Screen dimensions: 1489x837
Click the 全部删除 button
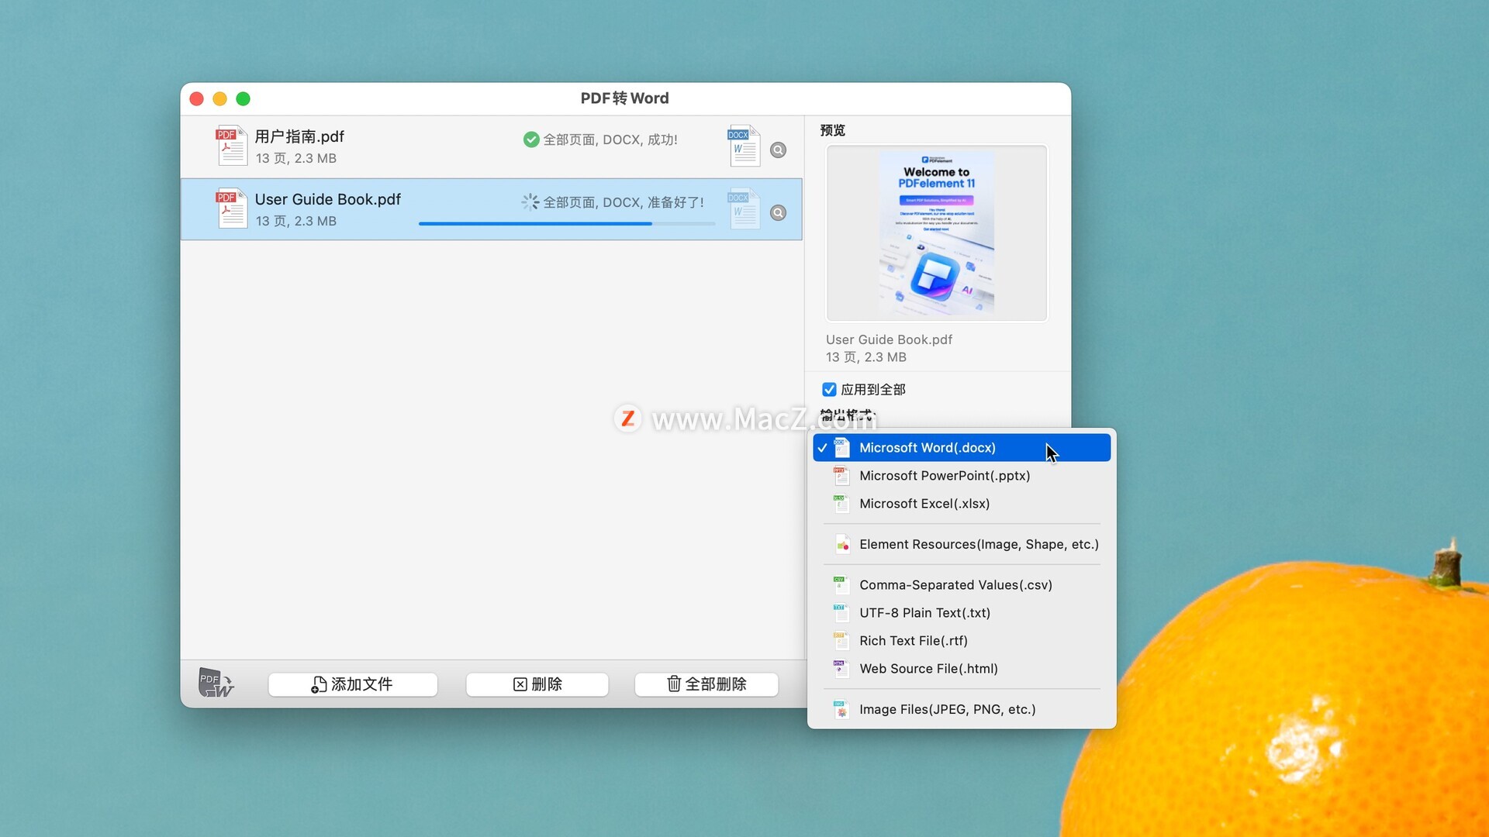click(x=706, y=684)
